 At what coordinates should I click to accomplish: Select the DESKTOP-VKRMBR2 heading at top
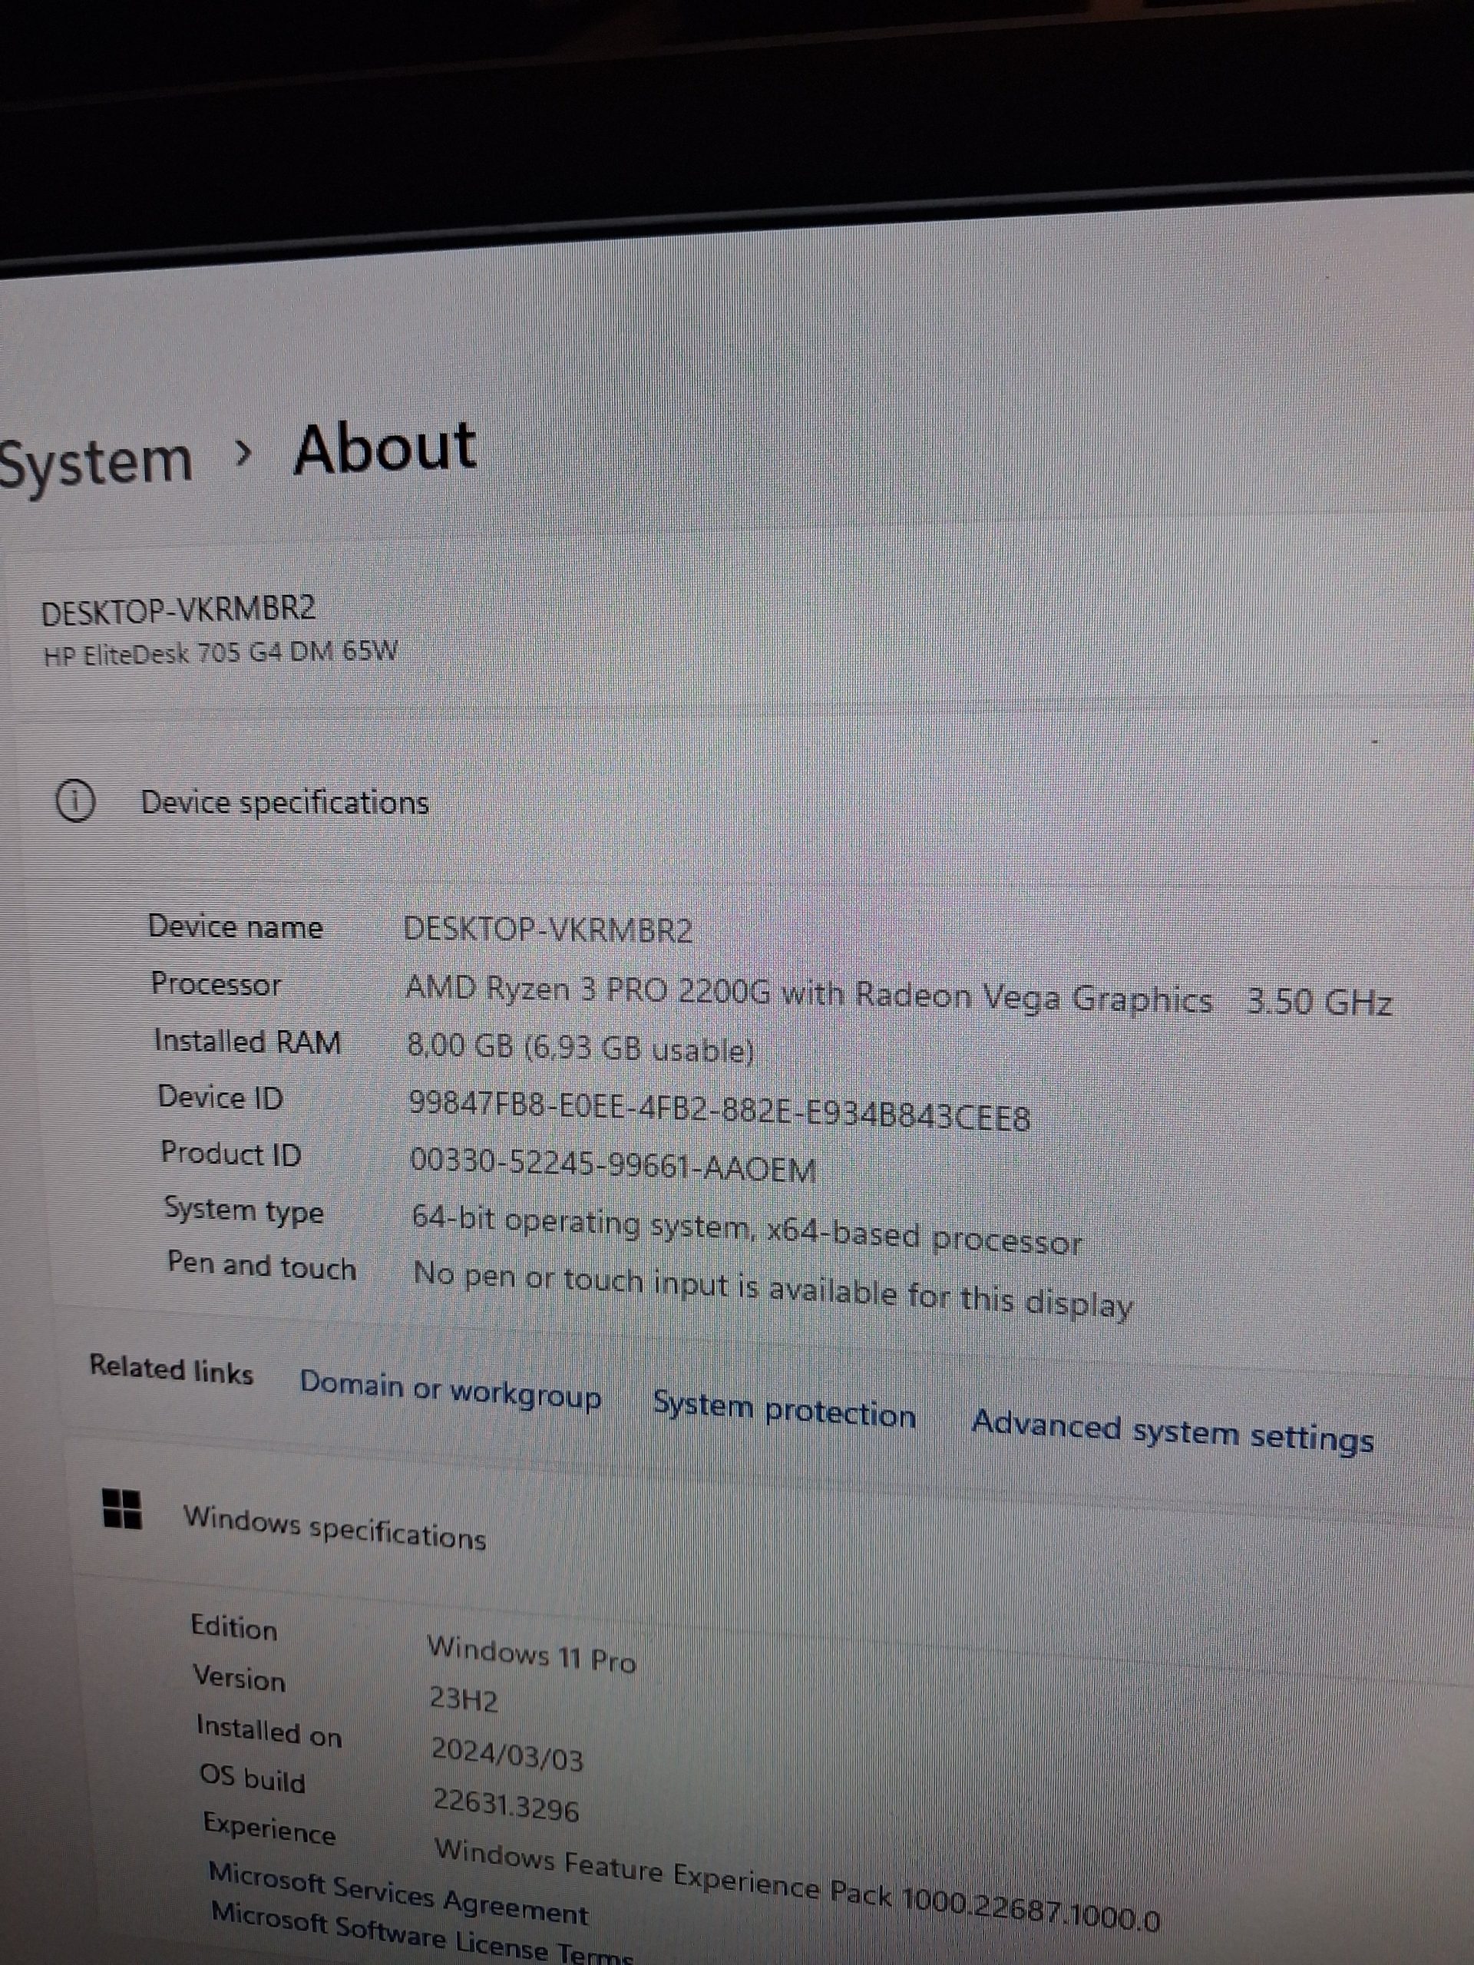[x=179, y=610]
